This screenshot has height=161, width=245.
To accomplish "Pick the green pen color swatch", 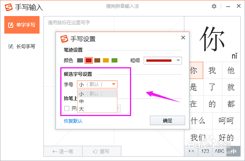I will tap(114, 60).
